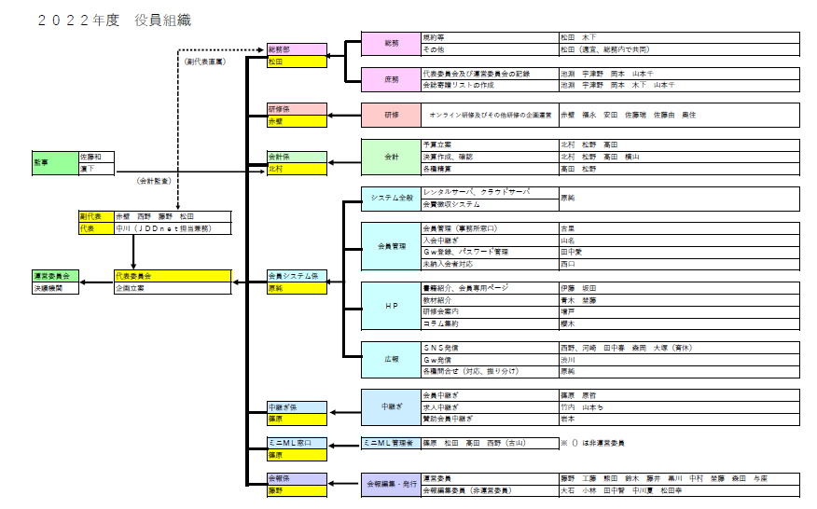Select the ミニML管理者 box
Screen dimensions: 817x509
[391, 443]
